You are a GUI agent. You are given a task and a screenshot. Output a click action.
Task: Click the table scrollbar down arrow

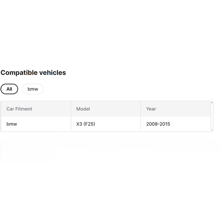212,130
